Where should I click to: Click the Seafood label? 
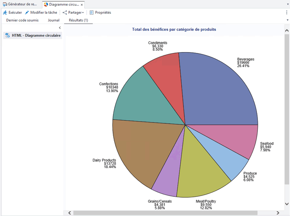tap(267, 143)
